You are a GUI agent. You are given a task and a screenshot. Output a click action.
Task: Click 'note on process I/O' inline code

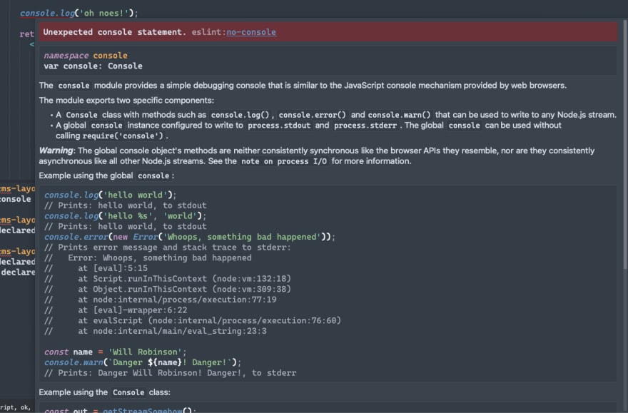pyautogui.click(x=284, y=161)
